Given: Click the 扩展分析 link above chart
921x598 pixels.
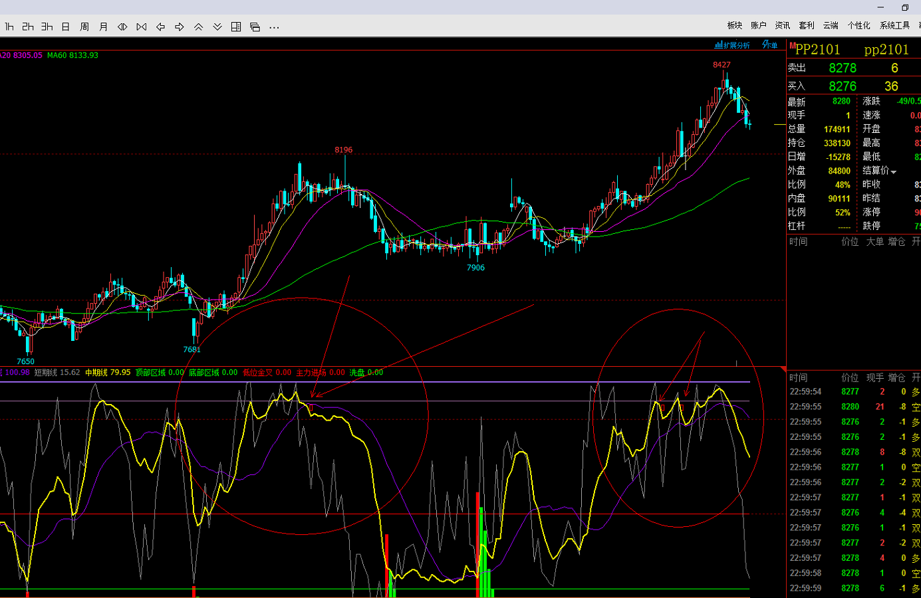Looking at the screenshot, I should click(x=732, y=45).
